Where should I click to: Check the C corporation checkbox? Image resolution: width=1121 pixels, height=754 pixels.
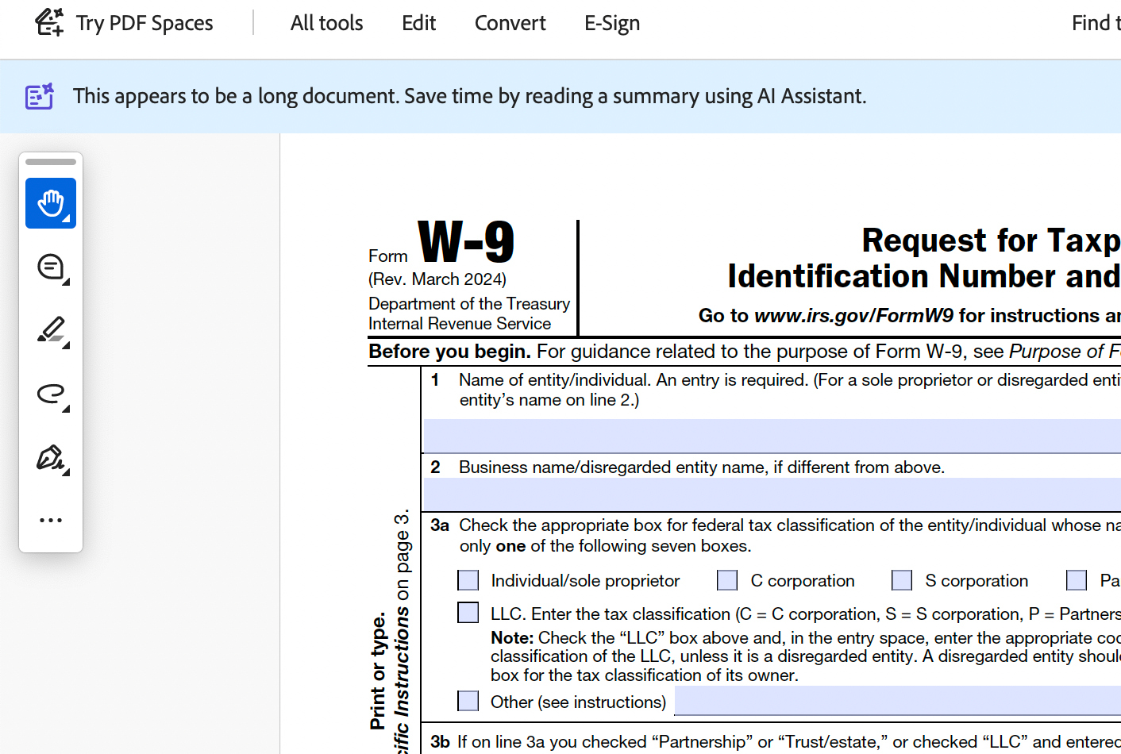click(x=727, y=580)
